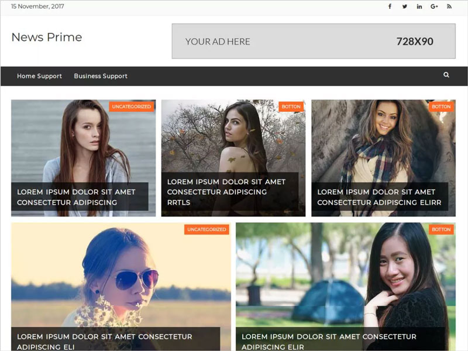Click Botton tag on middle top post
The image size is (468, 351).
291,106
